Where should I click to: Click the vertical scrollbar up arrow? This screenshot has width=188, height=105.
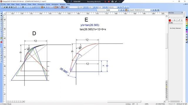pyautogui.click(x=166, y=16)
